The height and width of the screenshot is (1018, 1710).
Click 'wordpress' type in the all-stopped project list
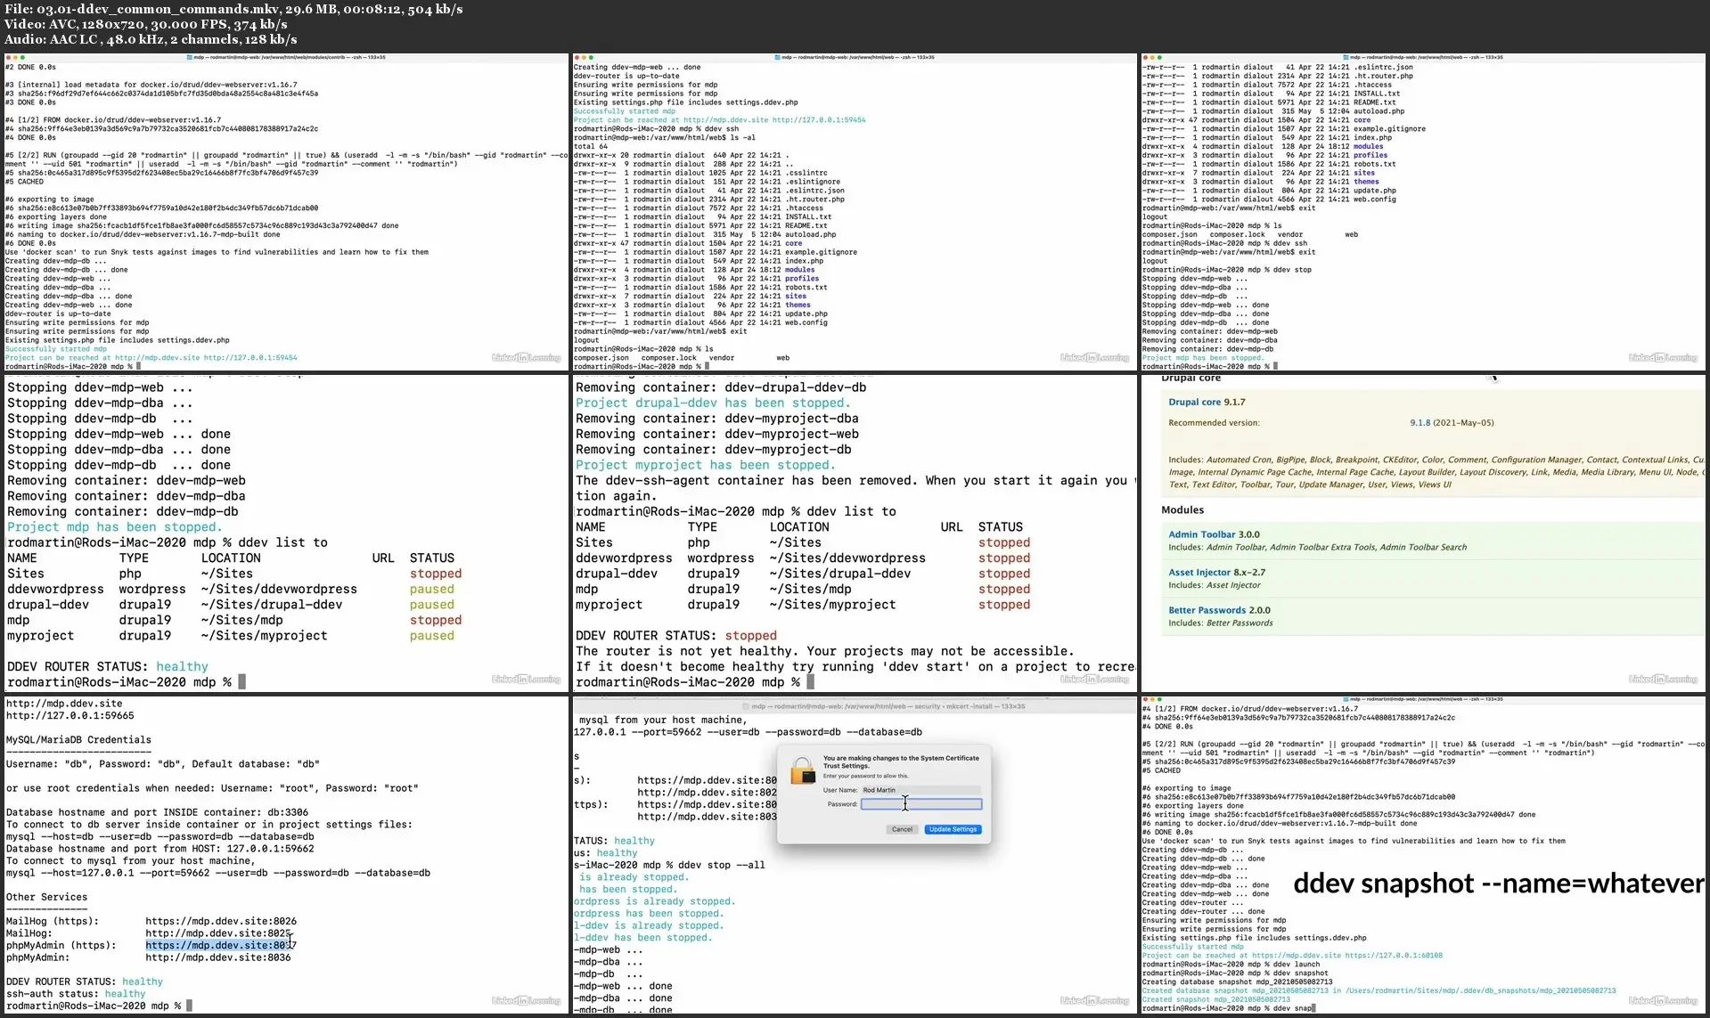pyautogui.click(x=721, y=558)
